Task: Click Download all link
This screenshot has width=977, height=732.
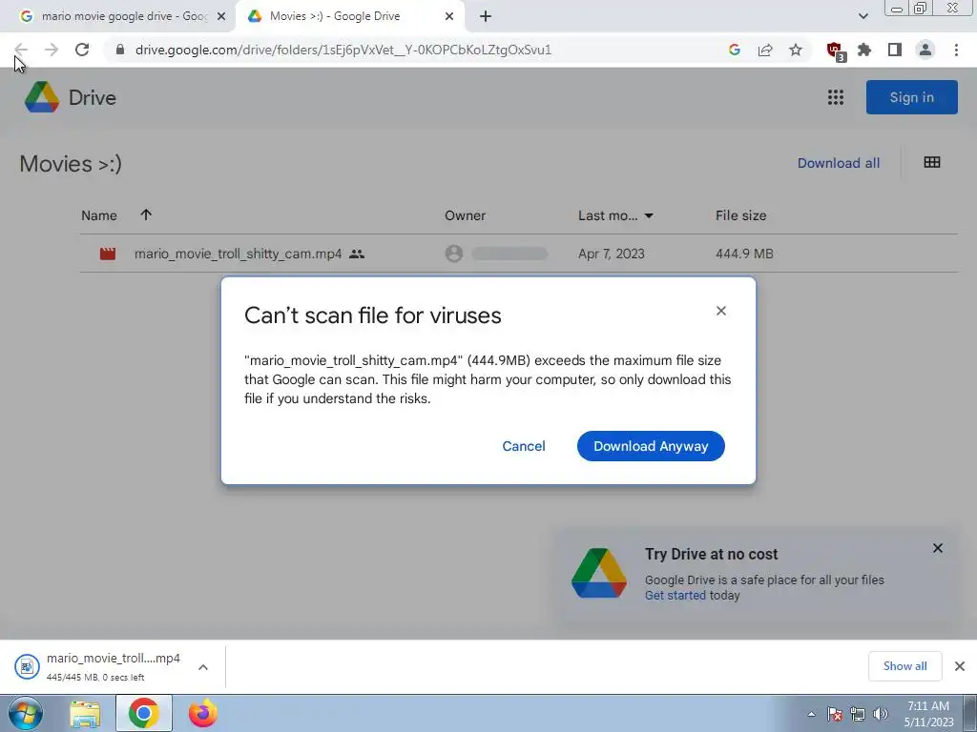Action: point(838,163)
